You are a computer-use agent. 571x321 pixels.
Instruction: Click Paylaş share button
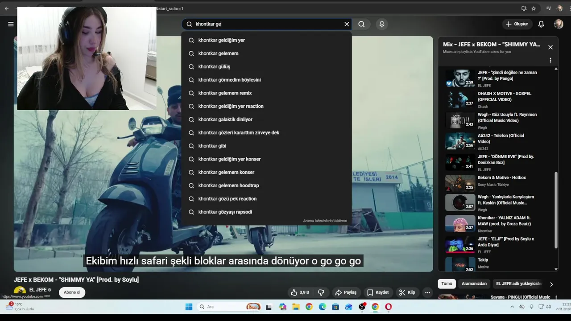click(x=346, y=292)
